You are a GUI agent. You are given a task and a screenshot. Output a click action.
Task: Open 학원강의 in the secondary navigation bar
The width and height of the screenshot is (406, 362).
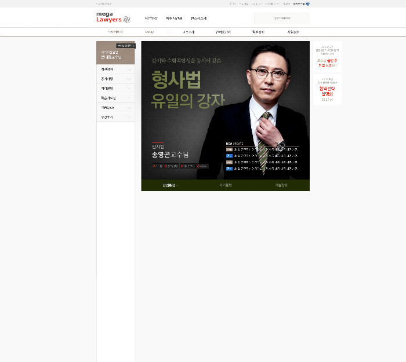pos(258,32)
